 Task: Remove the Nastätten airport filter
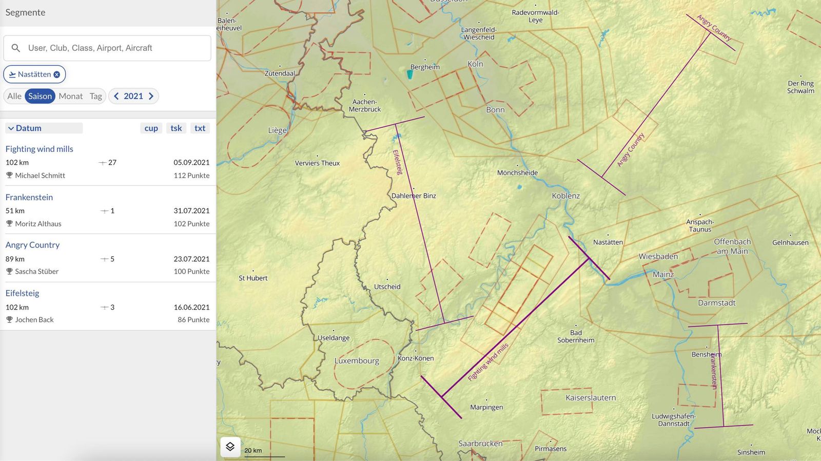click(x=57, y=74)
